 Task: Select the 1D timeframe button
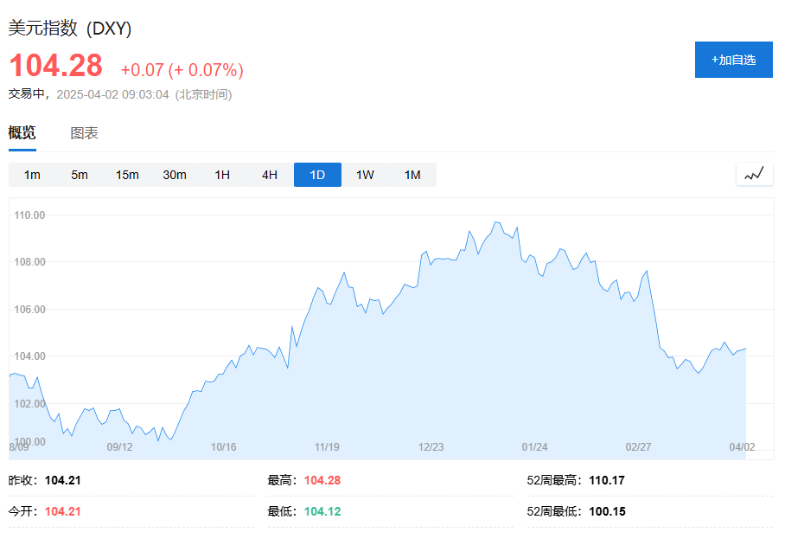317,175
